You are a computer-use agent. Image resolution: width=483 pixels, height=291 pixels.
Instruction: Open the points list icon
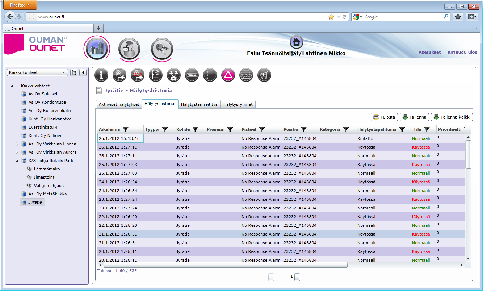click(210, 75)
